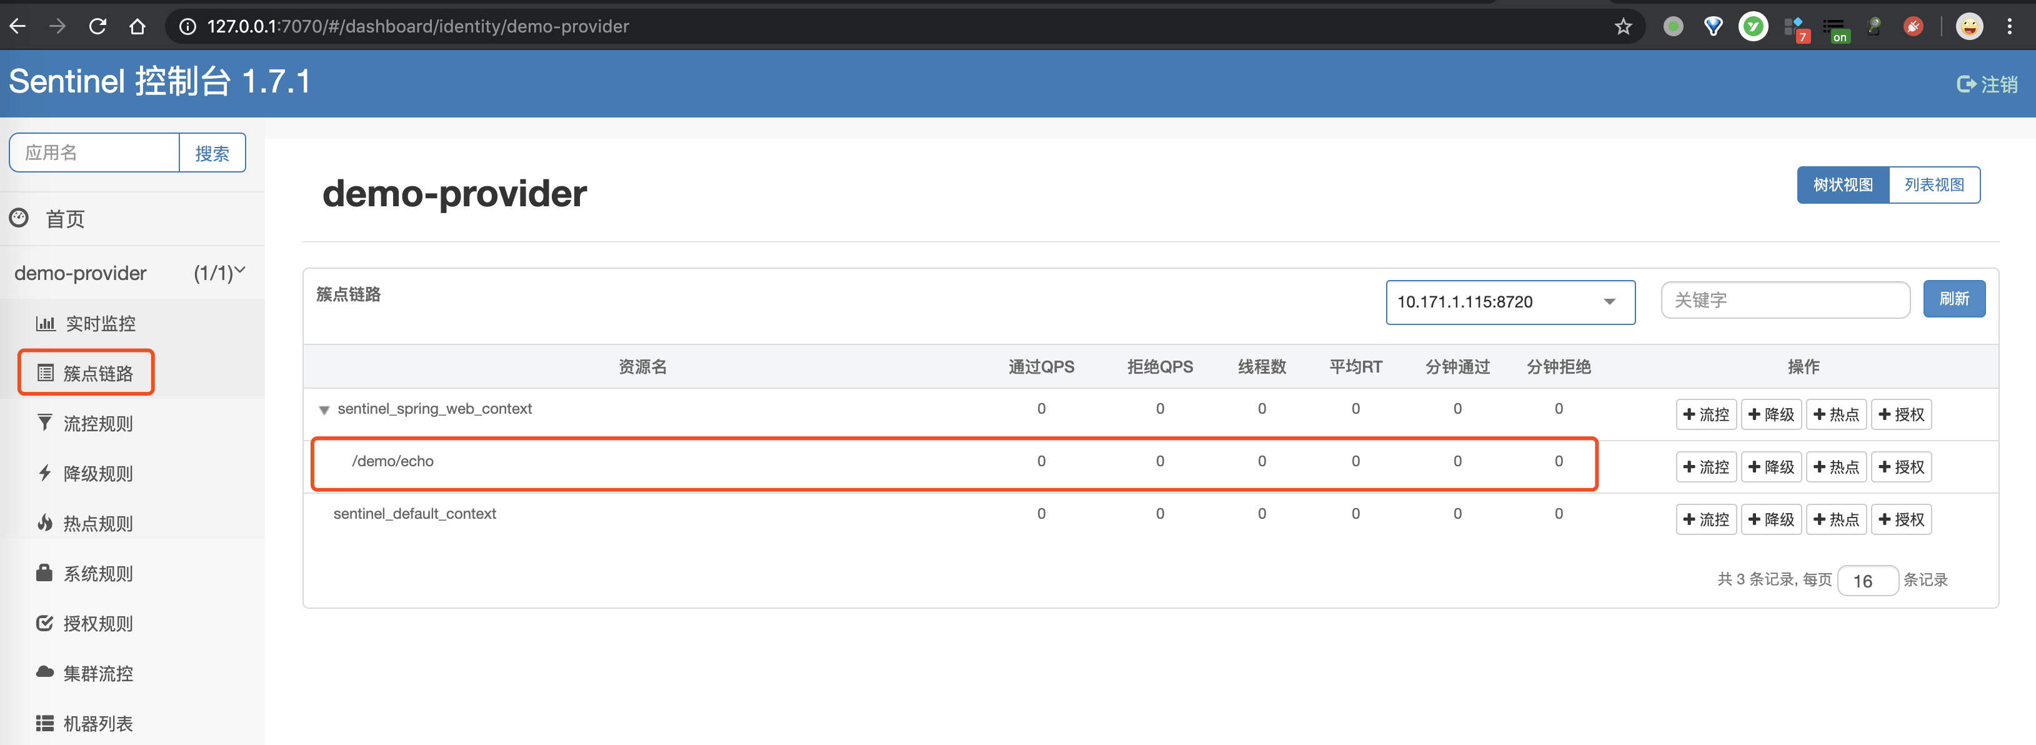The width and height of the screenshot is (2036, 745).
Task: Select the demo-provider application menu item
Action: coord(80,273)
